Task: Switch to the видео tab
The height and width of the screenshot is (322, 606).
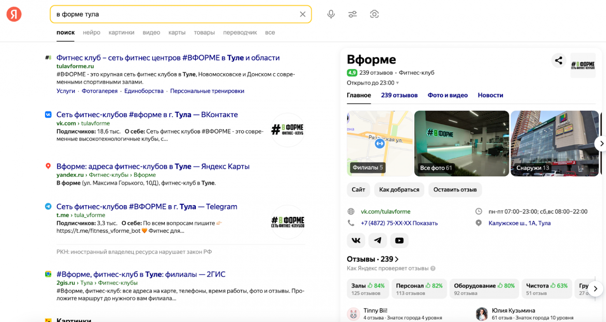Action: pyautogui.click(x=151, y=33)
